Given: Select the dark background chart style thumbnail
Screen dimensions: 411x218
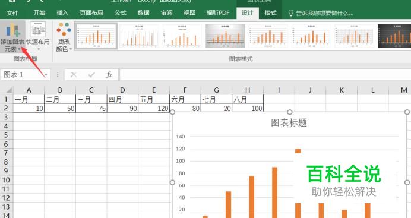Looking at the screenshot, I should point(394,36).
